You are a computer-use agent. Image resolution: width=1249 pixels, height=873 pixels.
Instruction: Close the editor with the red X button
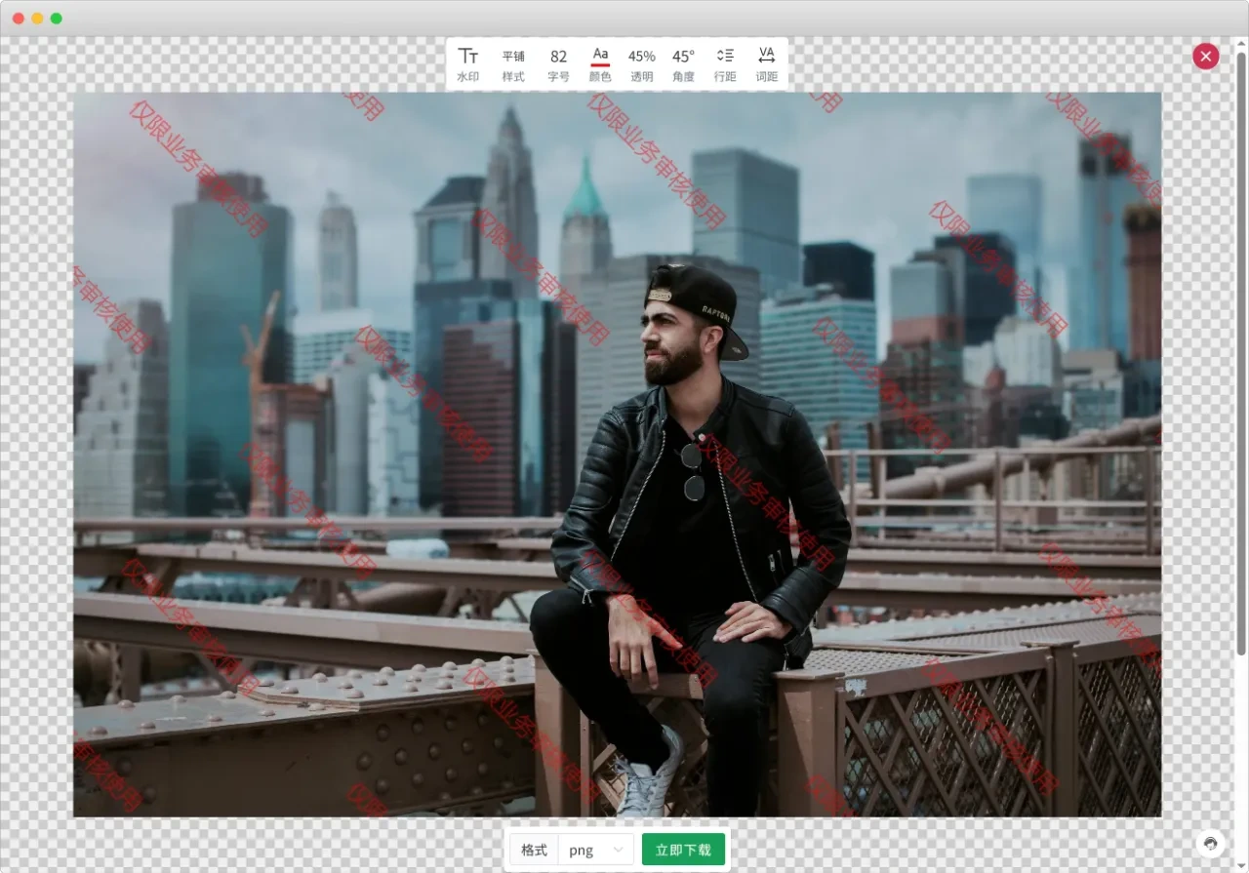click(1205, 57)
